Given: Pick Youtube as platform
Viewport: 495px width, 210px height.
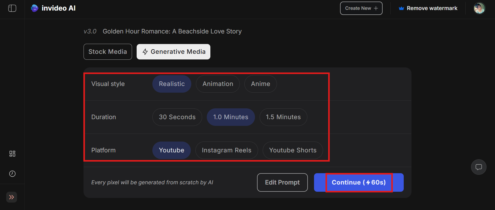Looking at the screenshot, I should 171,150.
